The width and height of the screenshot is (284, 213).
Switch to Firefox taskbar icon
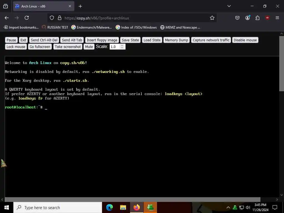point(136,207)
